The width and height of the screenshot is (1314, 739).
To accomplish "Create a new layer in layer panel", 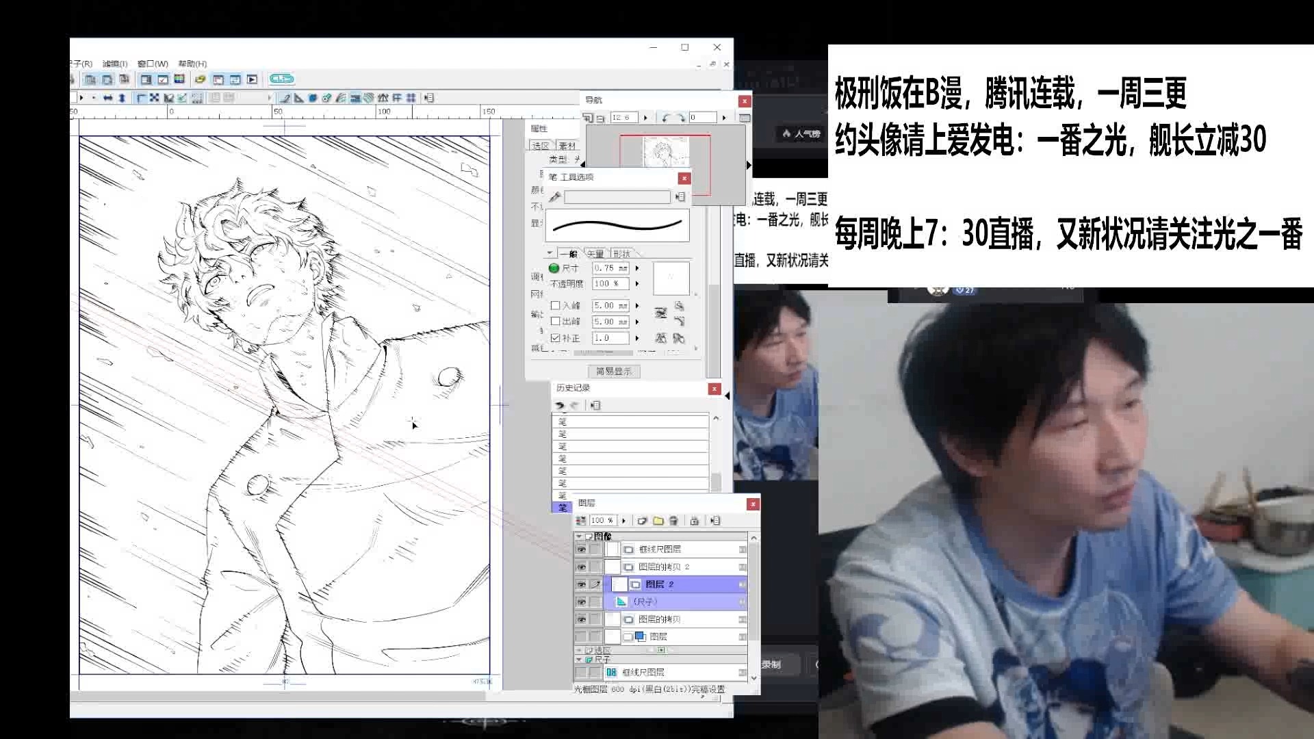I will [642, 521].
